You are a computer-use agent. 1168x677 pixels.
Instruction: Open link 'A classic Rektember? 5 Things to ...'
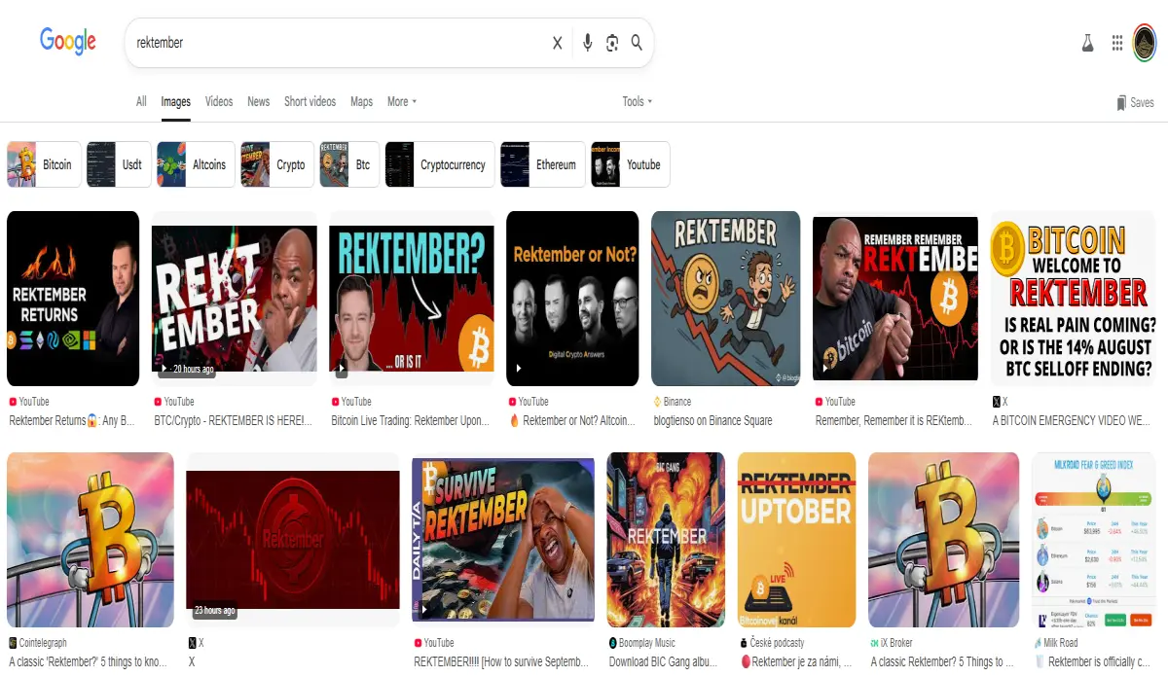point(942,662)
